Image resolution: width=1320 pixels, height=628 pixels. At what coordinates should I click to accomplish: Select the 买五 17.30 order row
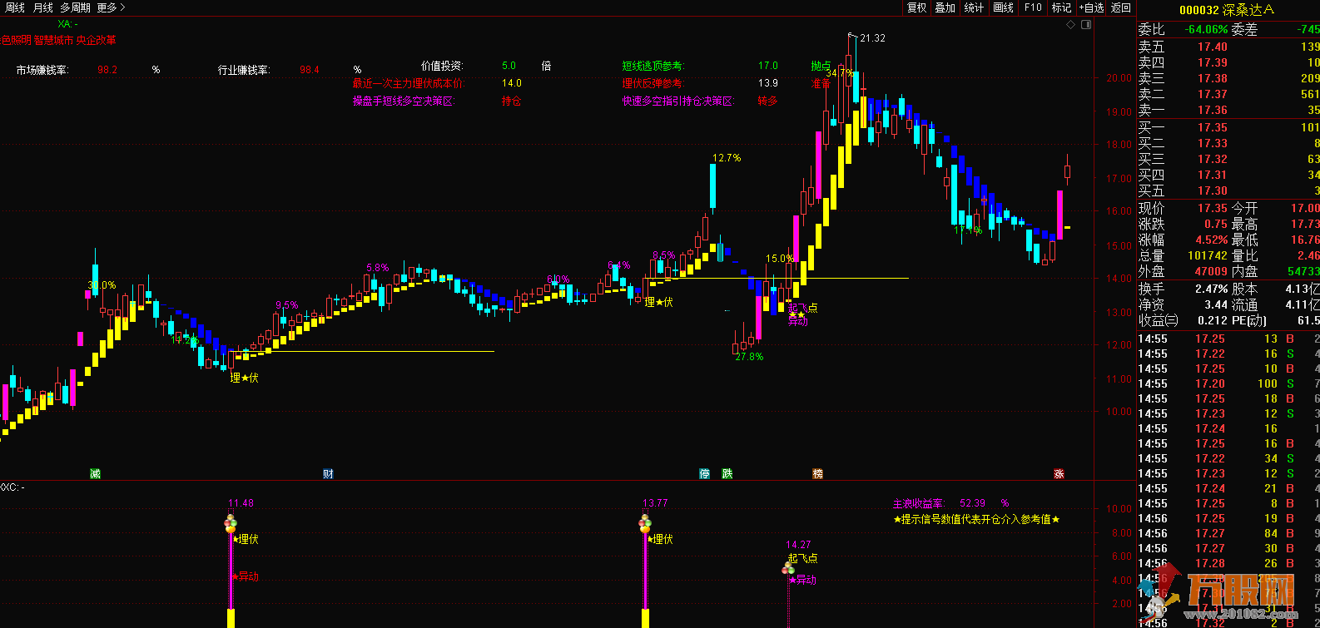tap(1228, 190)
